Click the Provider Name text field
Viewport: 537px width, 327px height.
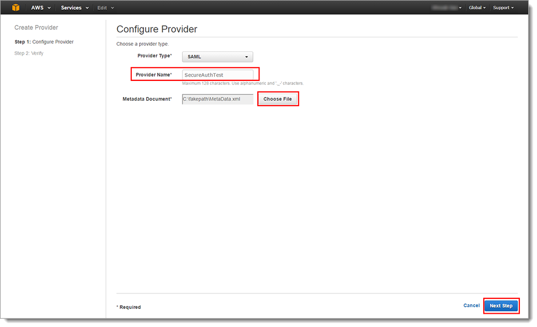(218, 74)
